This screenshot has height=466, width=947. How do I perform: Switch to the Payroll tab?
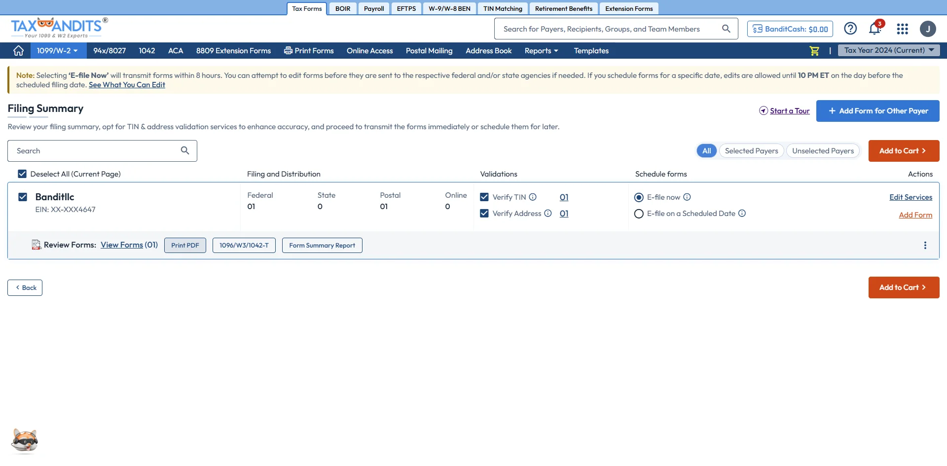coord(374,9)
